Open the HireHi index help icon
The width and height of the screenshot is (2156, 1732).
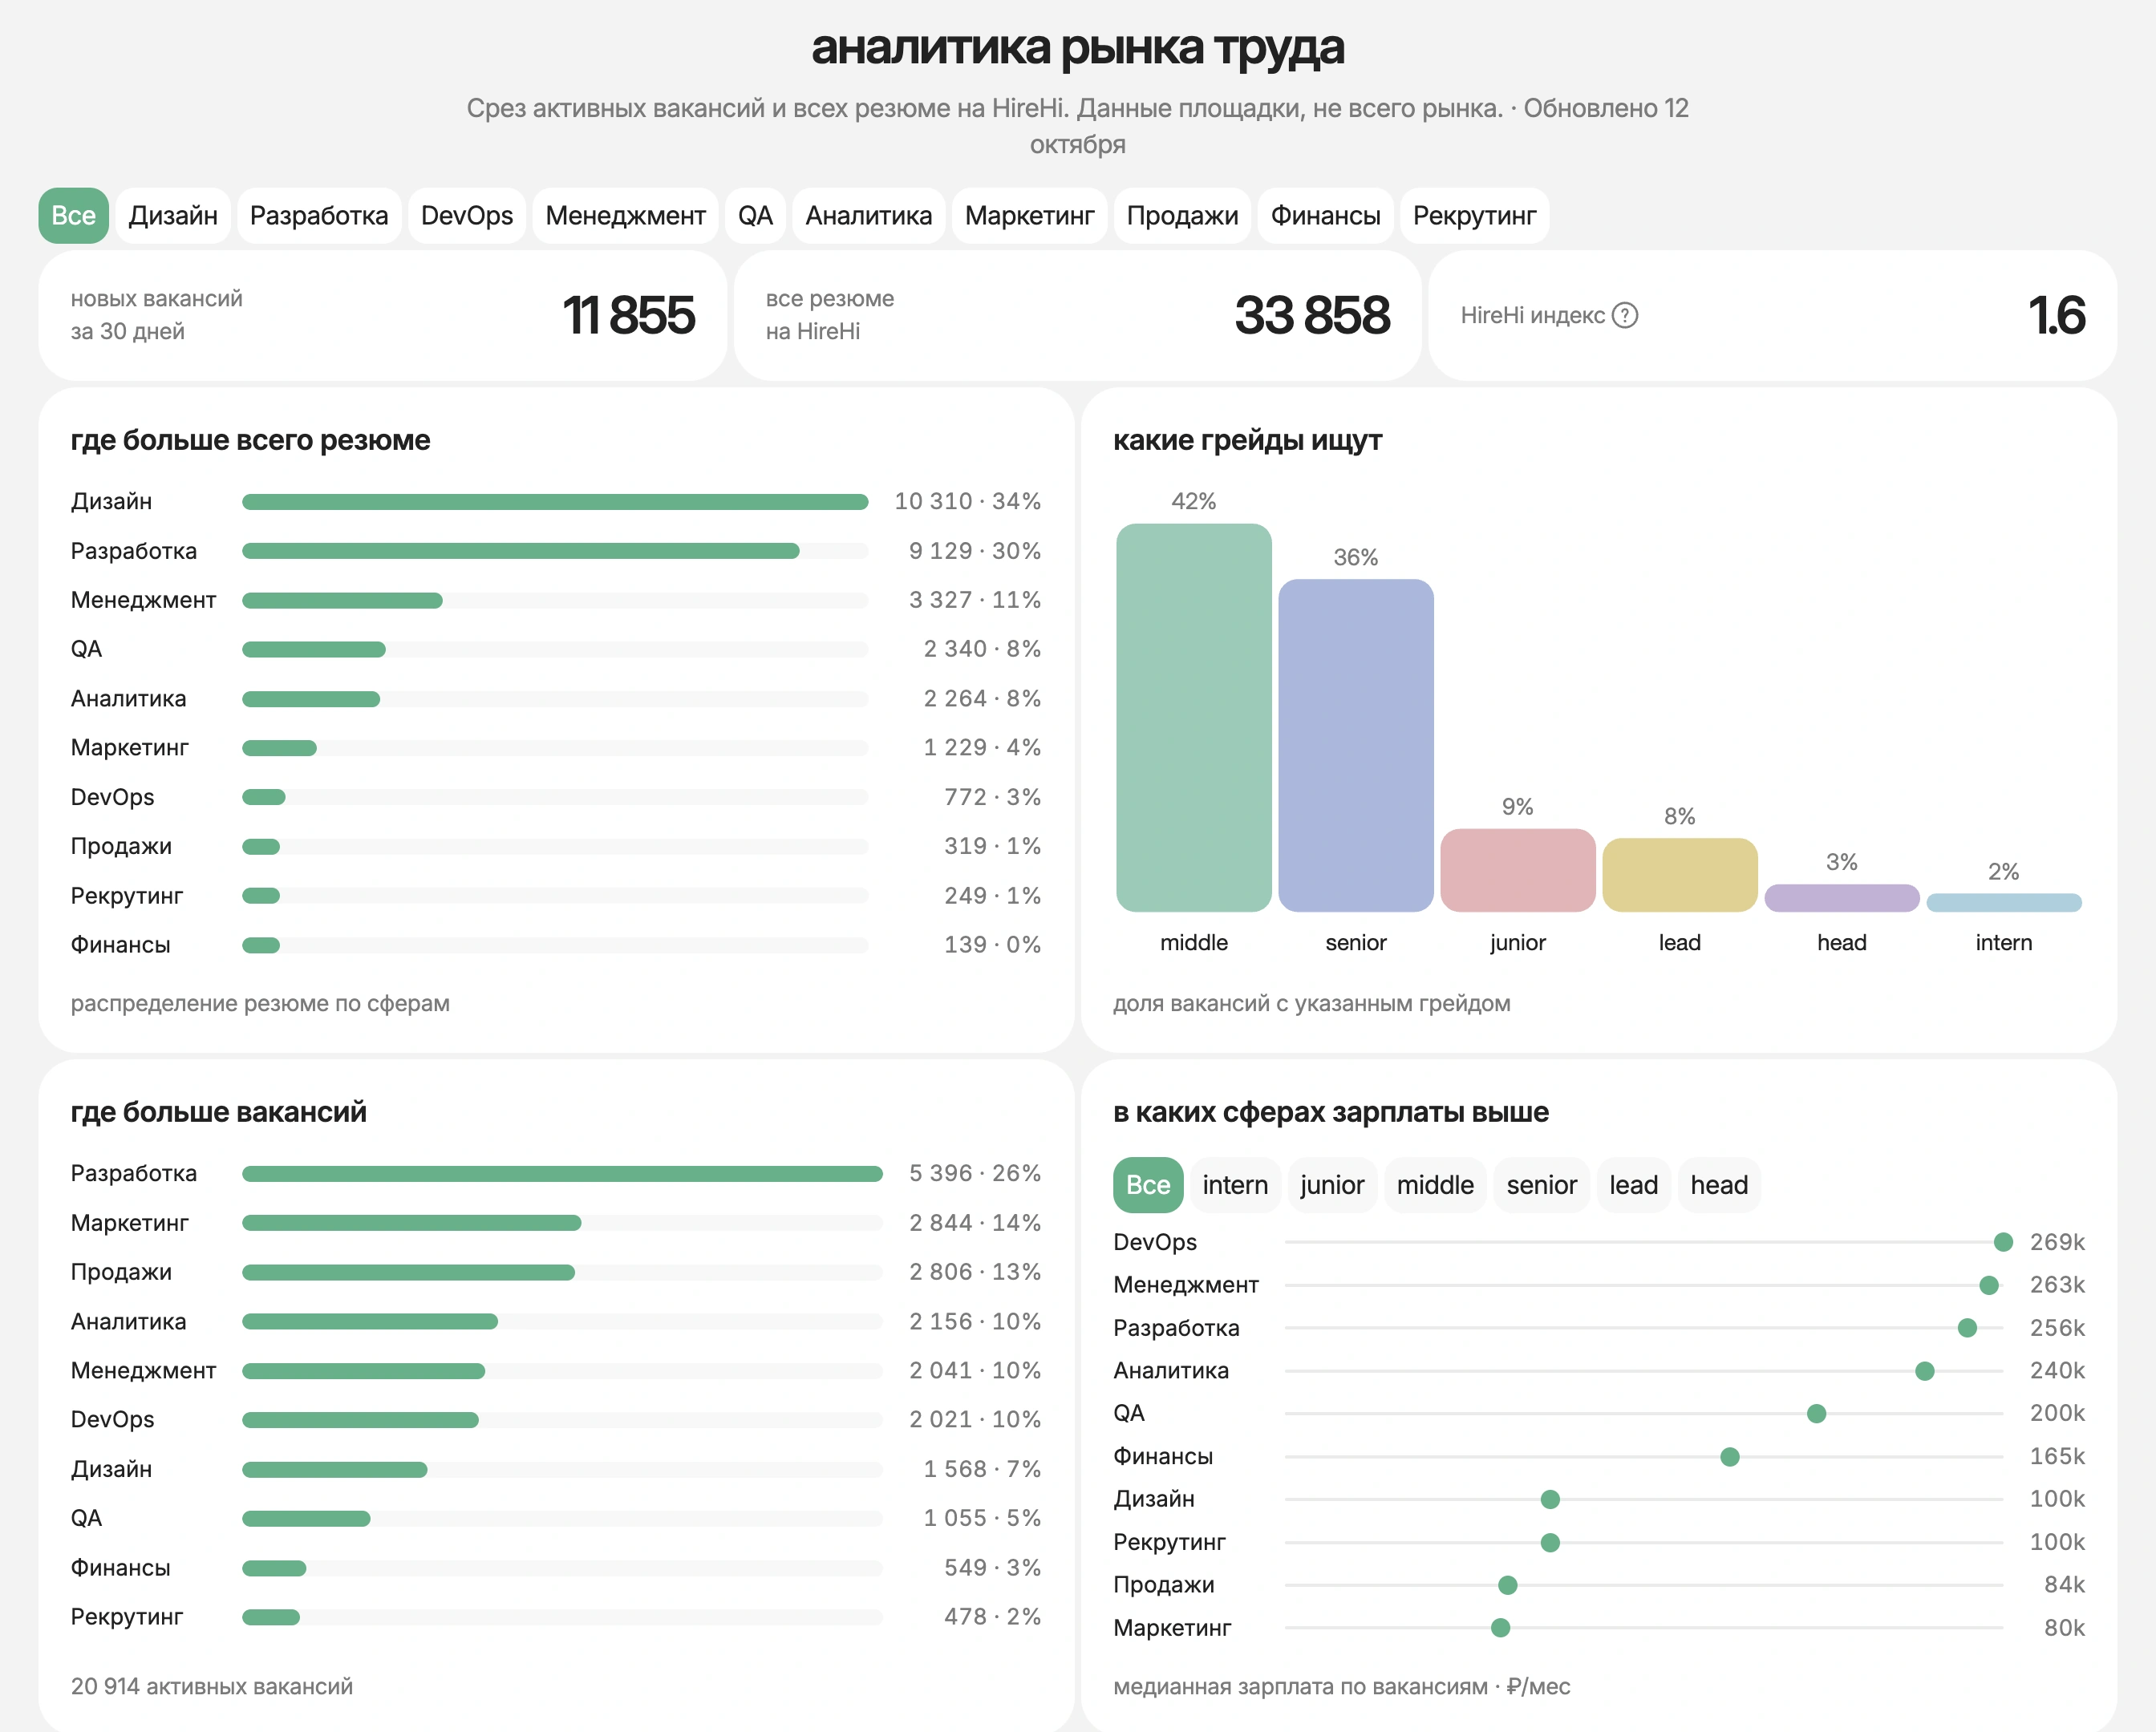click(x=1625, y=315)
